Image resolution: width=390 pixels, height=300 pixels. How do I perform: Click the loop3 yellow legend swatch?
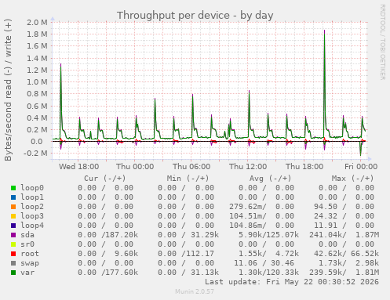click(13, 216)
